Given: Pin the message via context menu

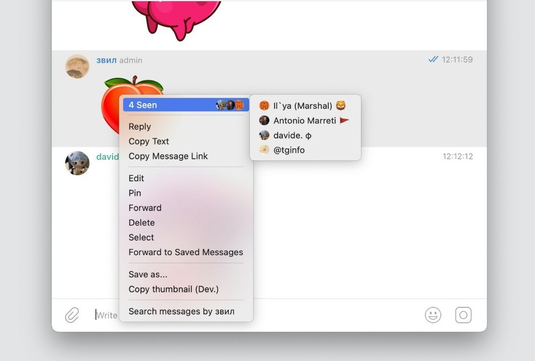Looking at the screenshot, I should pyautogui.click(x=135, y=193).
